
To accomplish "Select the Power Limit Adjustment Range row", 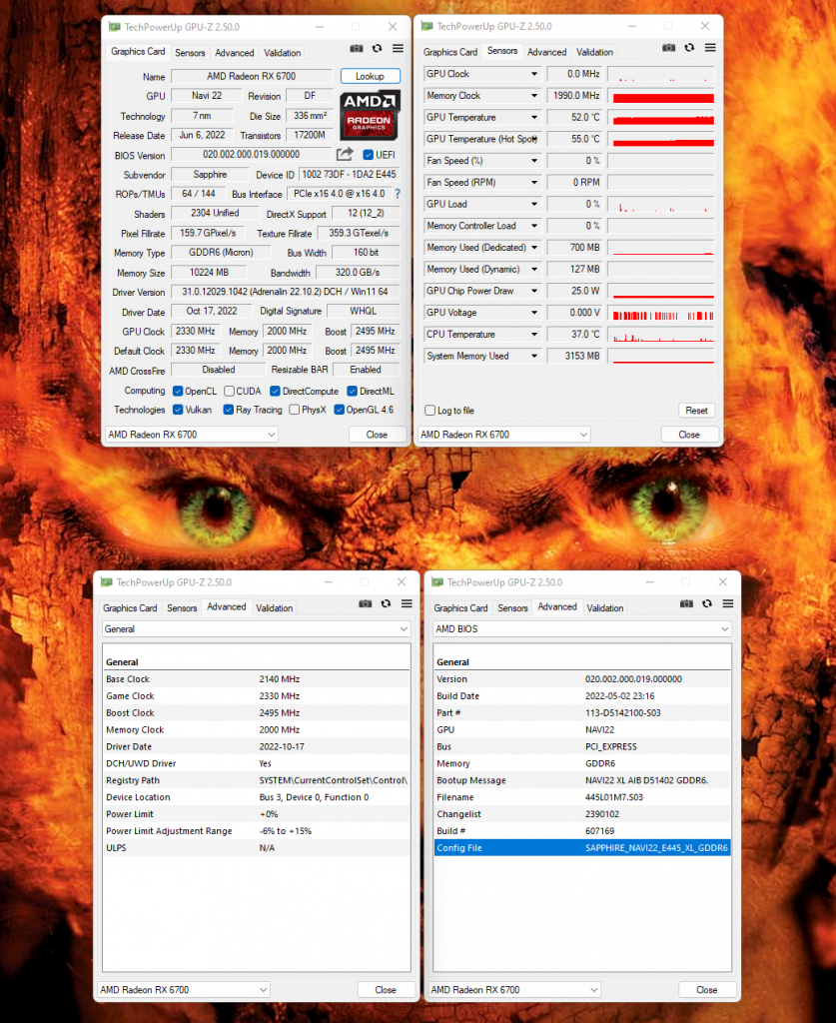I will (257, 831).
